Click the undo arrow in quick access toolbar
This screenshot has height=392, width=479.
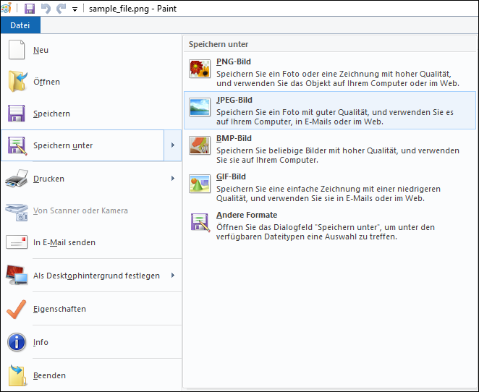click(x=46, y=9)
